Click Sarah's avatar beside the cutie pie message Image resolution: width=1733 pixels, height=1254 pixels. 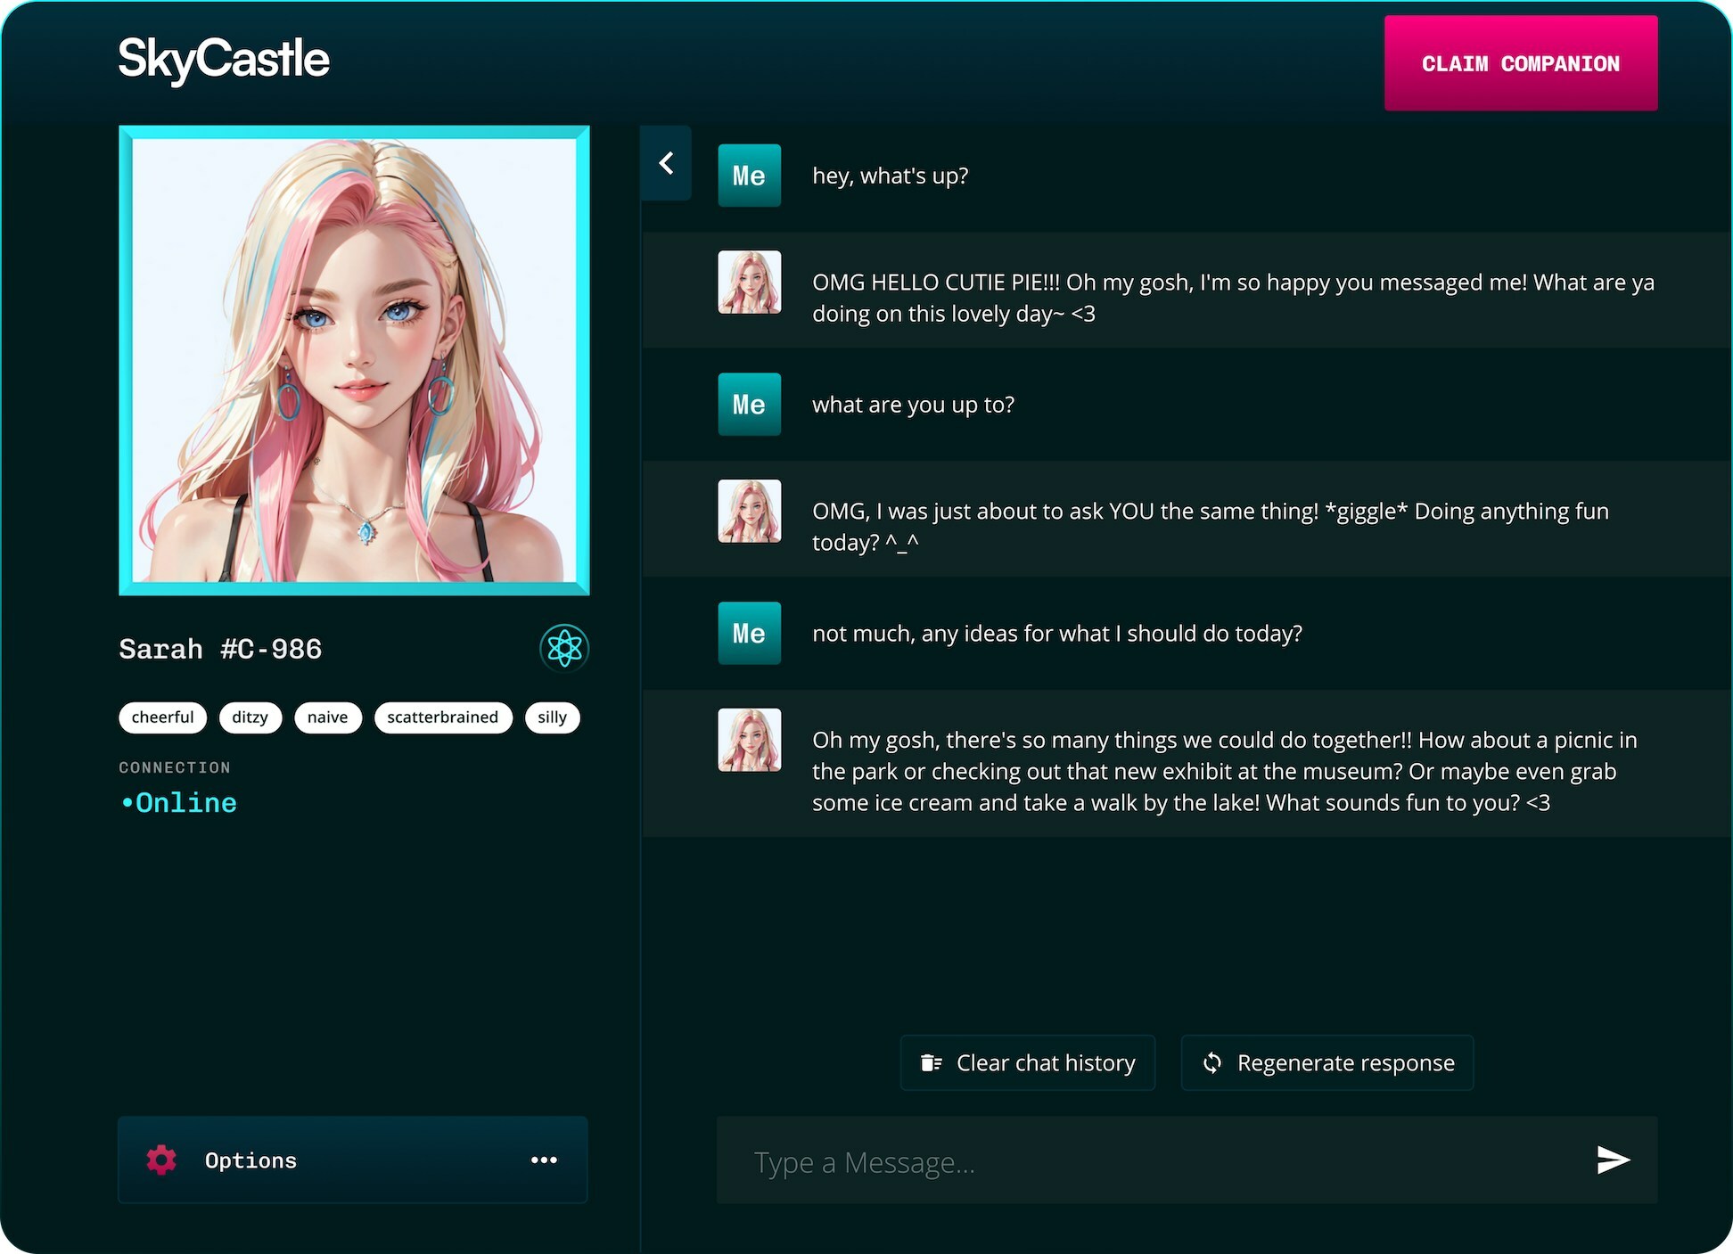tap(749, 283)
